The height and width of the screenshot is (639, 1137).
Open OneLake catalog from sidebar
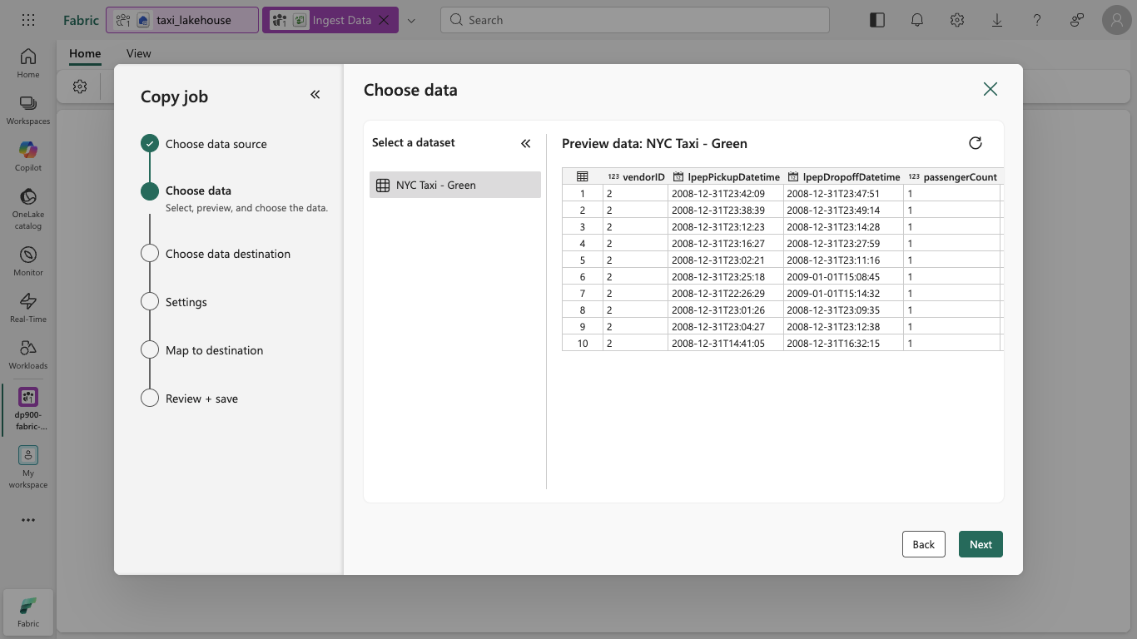28,208
